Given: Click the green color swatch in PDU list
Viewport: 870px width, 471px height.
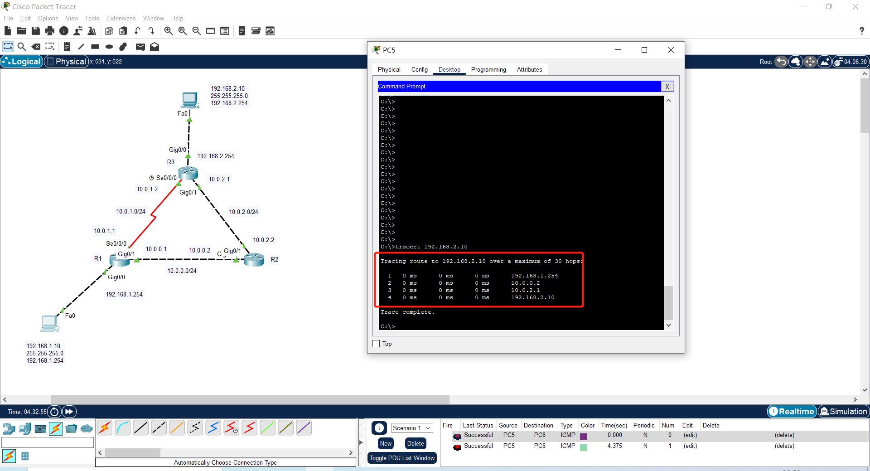Looking at the screenshot, I should tap(584, 447).
